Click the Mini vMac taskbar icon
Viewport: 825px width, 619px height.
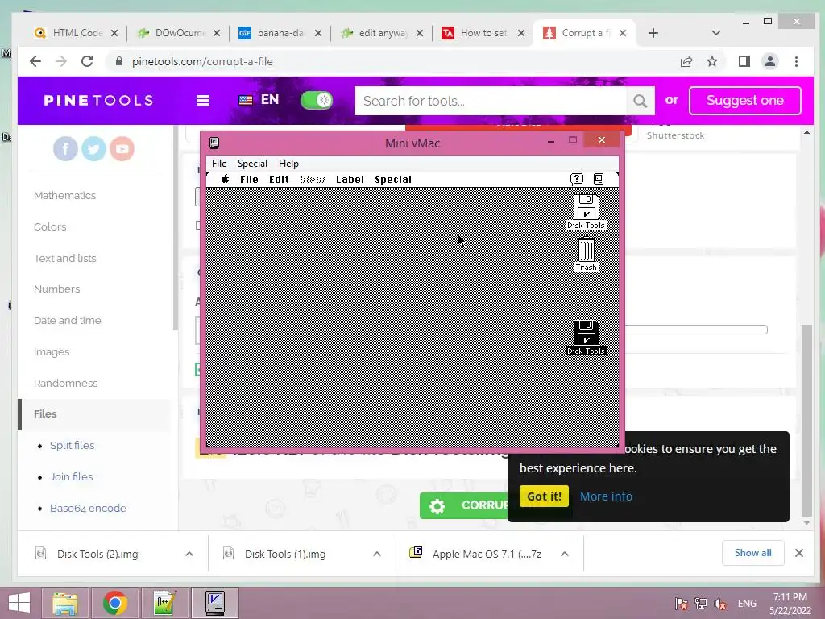pyautogui.click(x=214, y=603)
